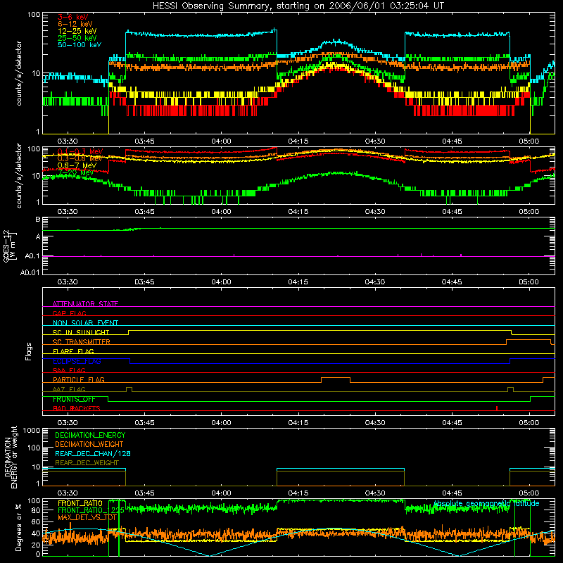Select the DECIMATION_WEIGHT legend label

coord(89,444)
